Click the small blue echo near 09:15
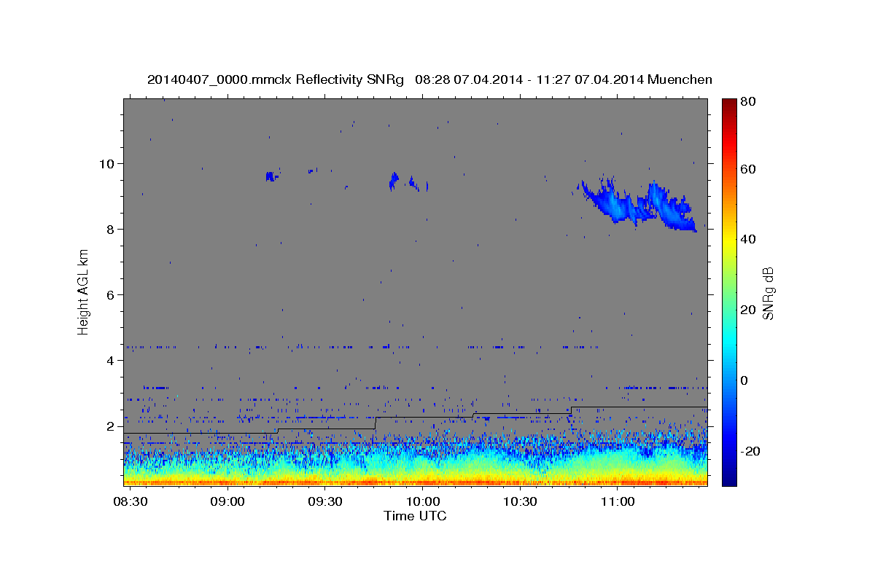This screenshot has height=583, width=875. [x=271, y=176]
